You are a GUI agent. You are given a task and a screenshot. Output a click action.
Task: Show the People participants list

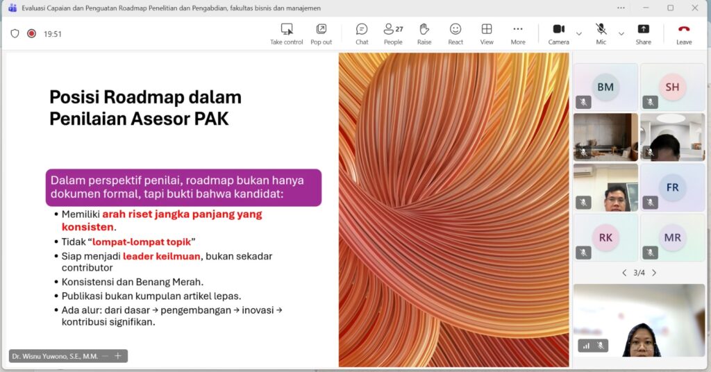(393, 34)
